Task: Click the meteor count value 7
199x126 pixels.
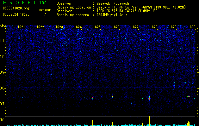Action: coord(45,14)
